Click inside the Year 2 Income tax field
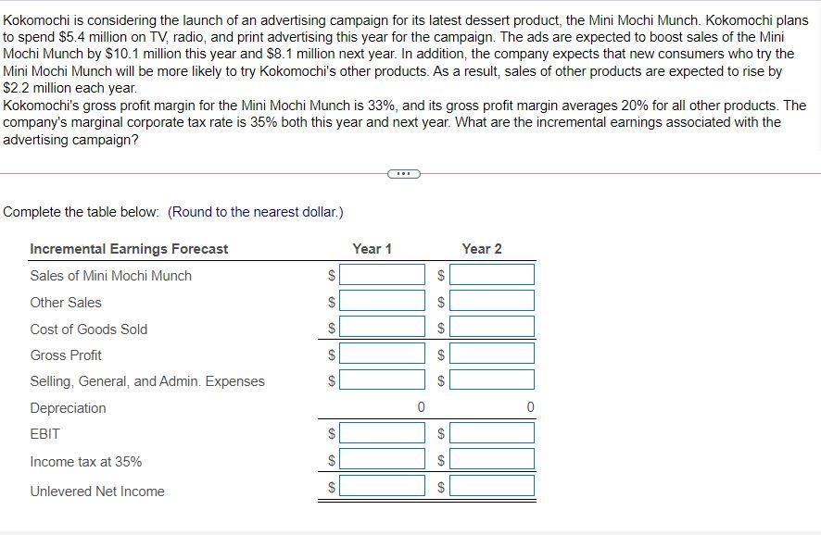Viewport: 821px width, 535px height. (492, 457)
